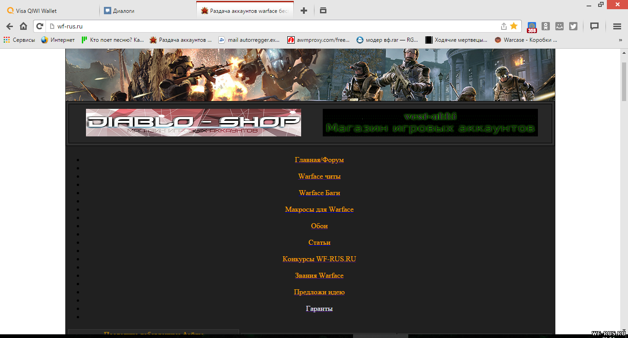
Task: Click the DIABLO-SHOP banner
Action: (194, 123)
